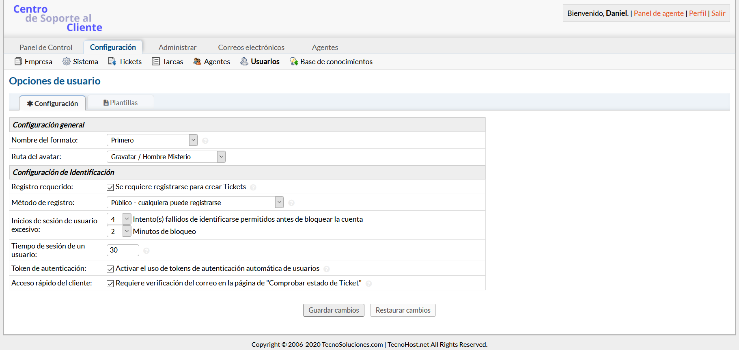Open Tareas via its list icon
Viewport: 739px width, 350px height.
156,61
